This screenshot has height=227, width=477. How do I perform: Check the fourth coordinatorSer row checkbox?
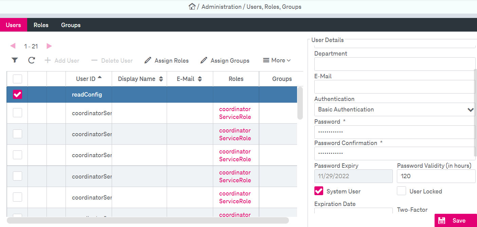(x=17, y=176)
